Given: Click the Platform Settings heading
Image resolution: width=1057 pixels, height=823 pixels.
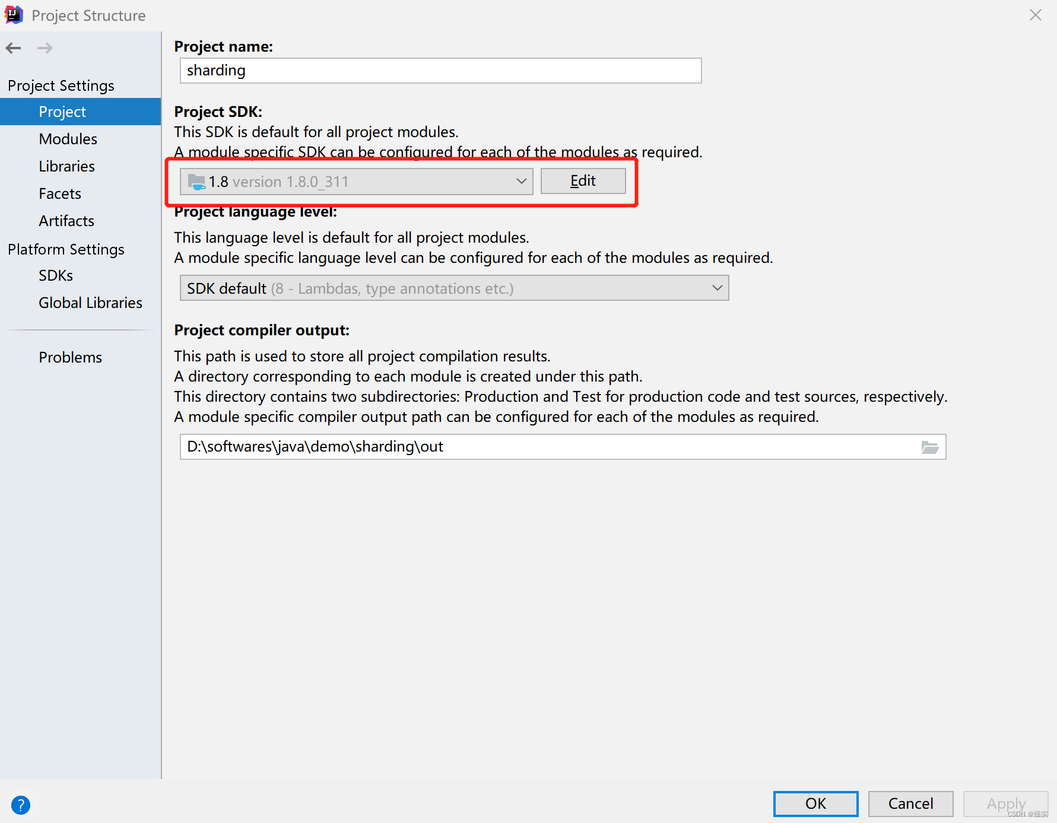Looking at the screenshot, I should tap(66, 249).
